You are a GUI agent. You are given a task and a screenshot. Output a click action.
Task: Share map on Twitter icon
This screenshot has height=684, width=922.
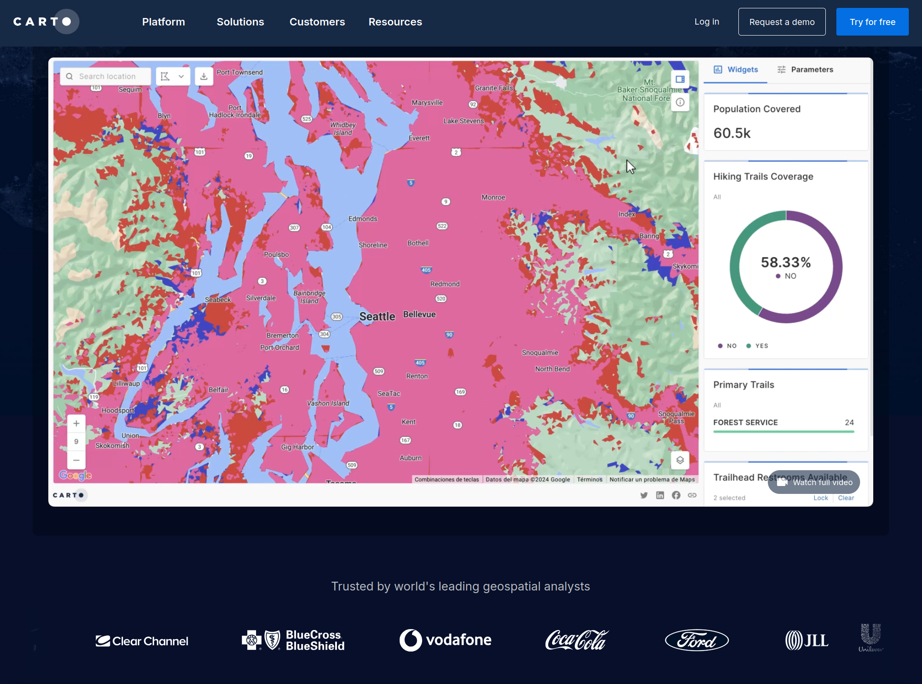coord(644,495)
